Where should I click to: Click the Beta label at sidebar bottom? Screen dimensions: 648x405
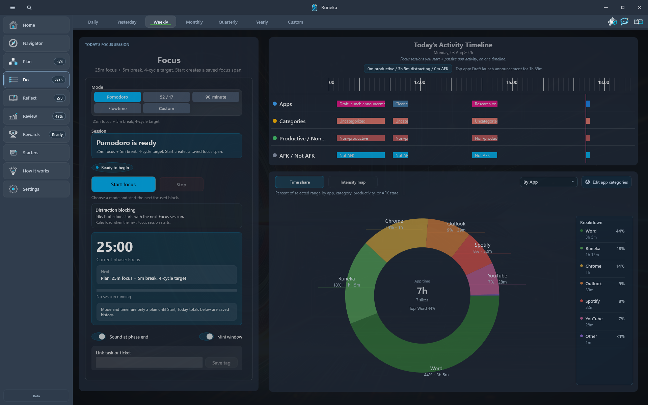(36, 396)
